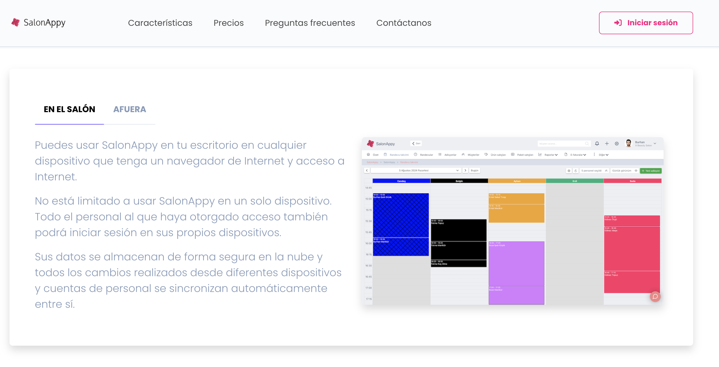Viewport: 719px width, 367px height.
Task: Go to next day with right arrow
Action: [x=465, y=170]
